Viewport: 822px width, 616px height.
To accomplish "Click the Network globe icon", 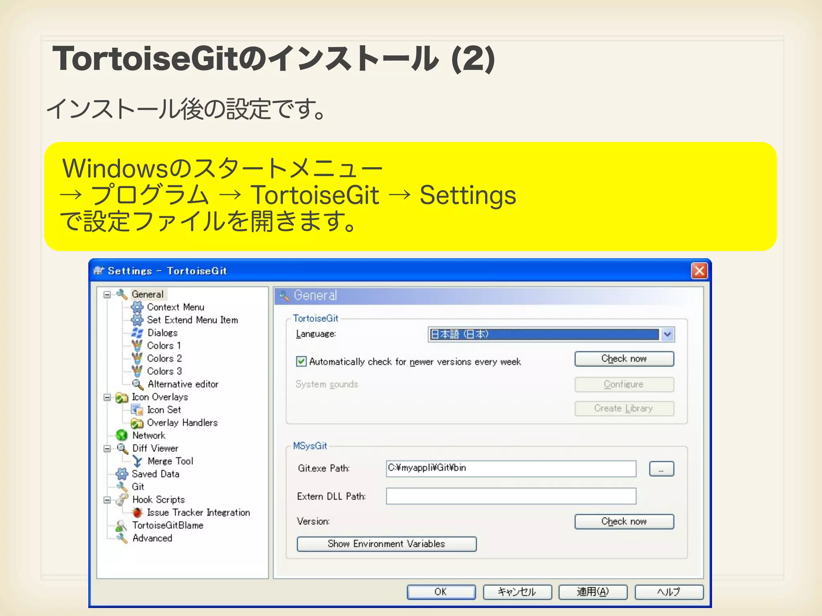I will (121, 435).
